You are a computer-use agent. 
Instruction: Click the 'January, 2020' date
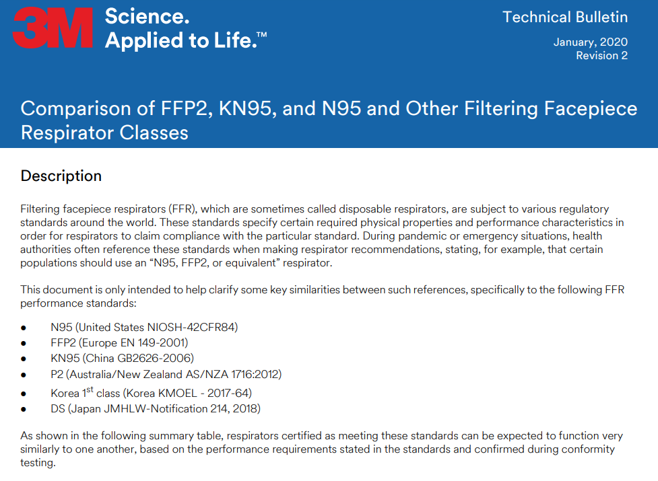click(591, 42)
